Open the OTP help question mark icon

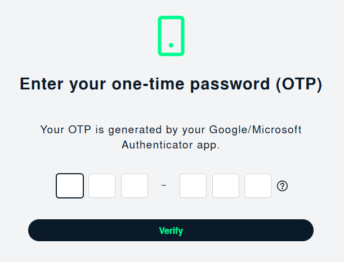tap(283, 186)
